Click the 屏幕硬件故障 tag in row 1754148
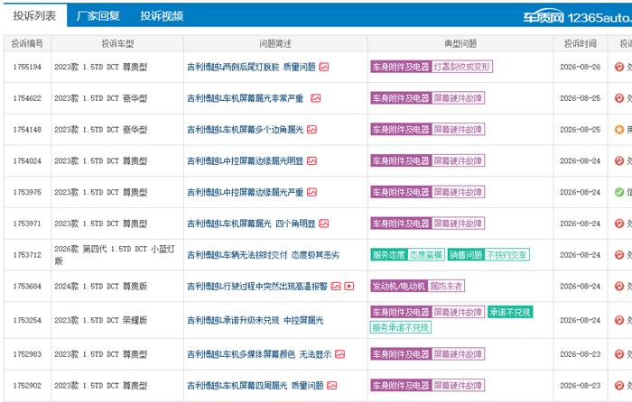The width and height of the screenshot is (632, 402). (x=458, y=130)
